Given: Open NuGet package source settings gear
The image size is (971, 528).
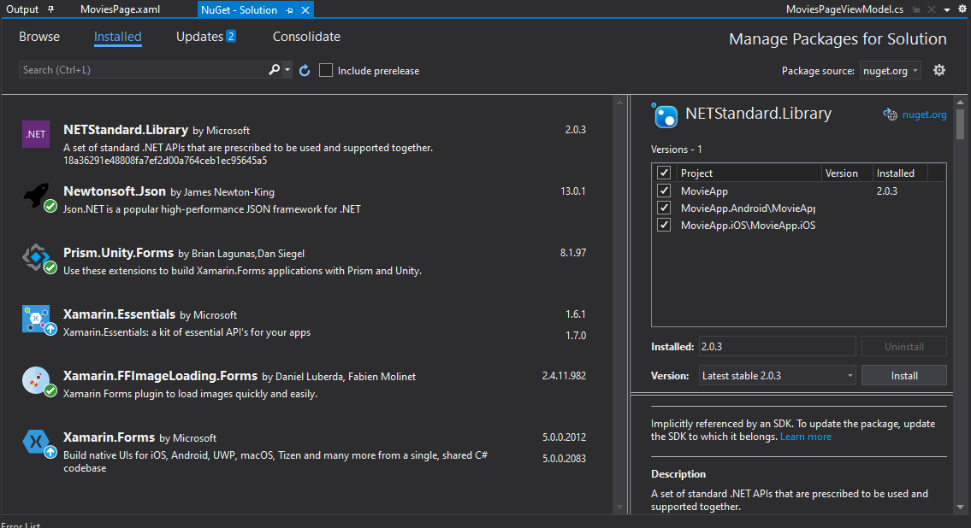Looking at the screenshot, I should click(939, 70).
